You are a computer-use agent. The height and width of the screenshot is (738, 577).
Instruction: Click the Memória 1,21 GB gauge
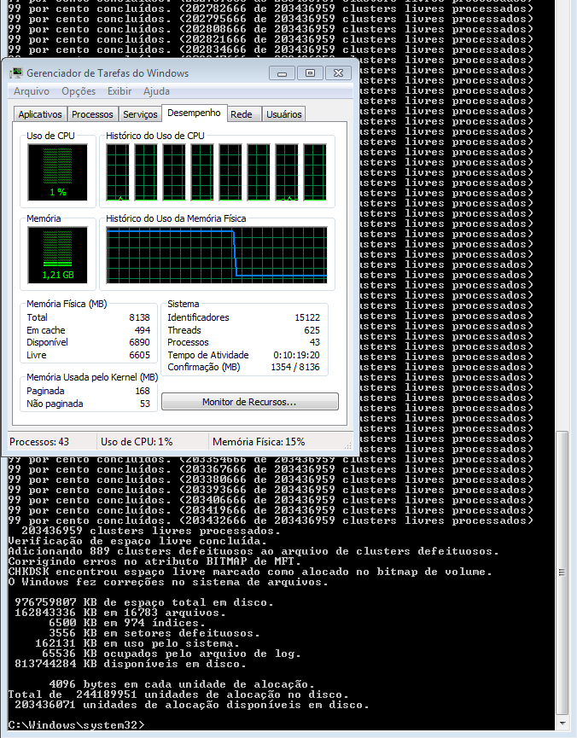coord(57,255)
